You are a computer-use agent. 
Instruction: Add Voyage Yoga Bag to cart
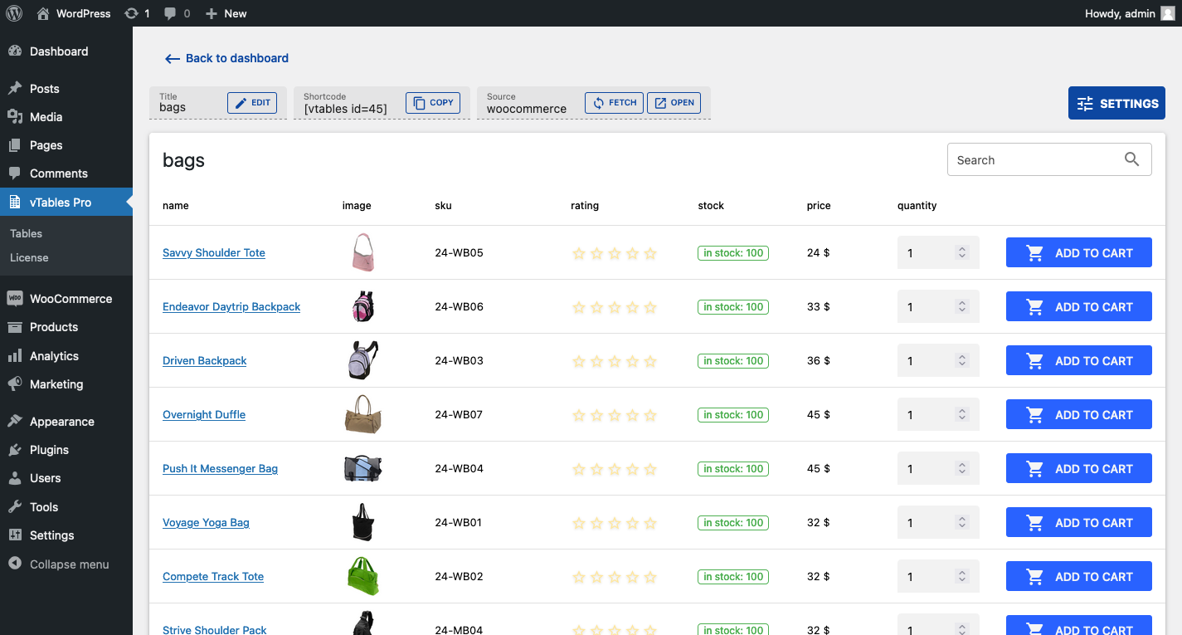click(x=1079, y=523)
